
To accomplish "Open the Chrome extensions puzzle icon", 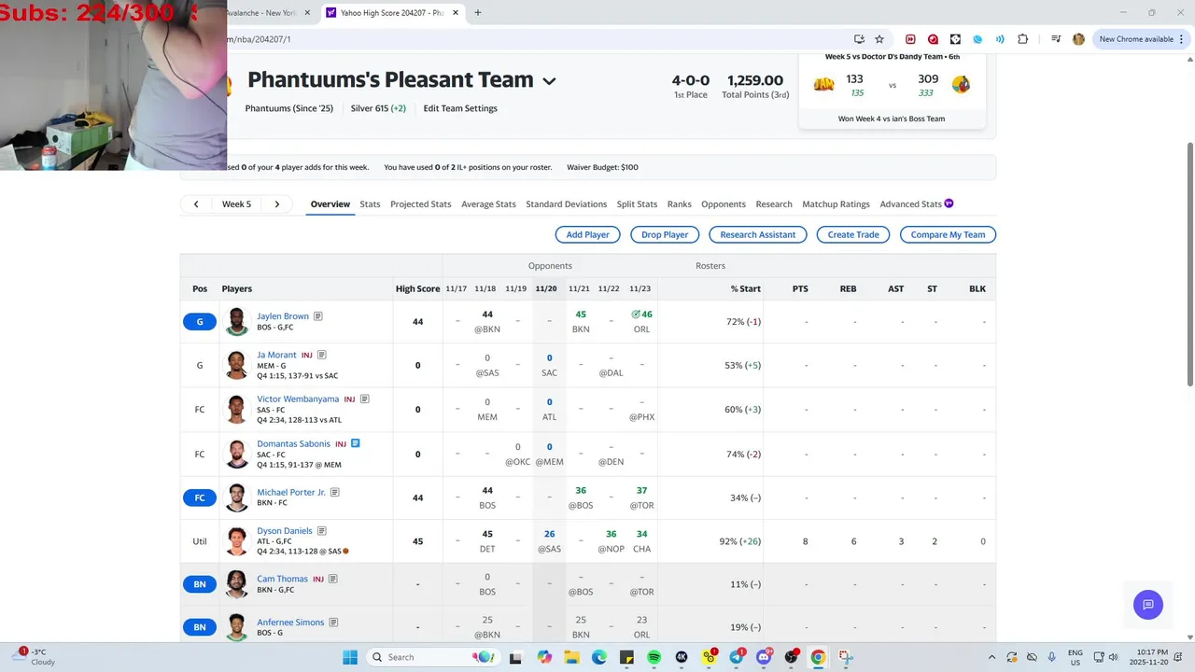I will [x=1023, y=39].
